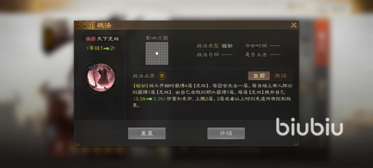Viewport: 373px width, 168px height.
Task: Click the 升级 upgrade button
Action: tap(226, 133)
